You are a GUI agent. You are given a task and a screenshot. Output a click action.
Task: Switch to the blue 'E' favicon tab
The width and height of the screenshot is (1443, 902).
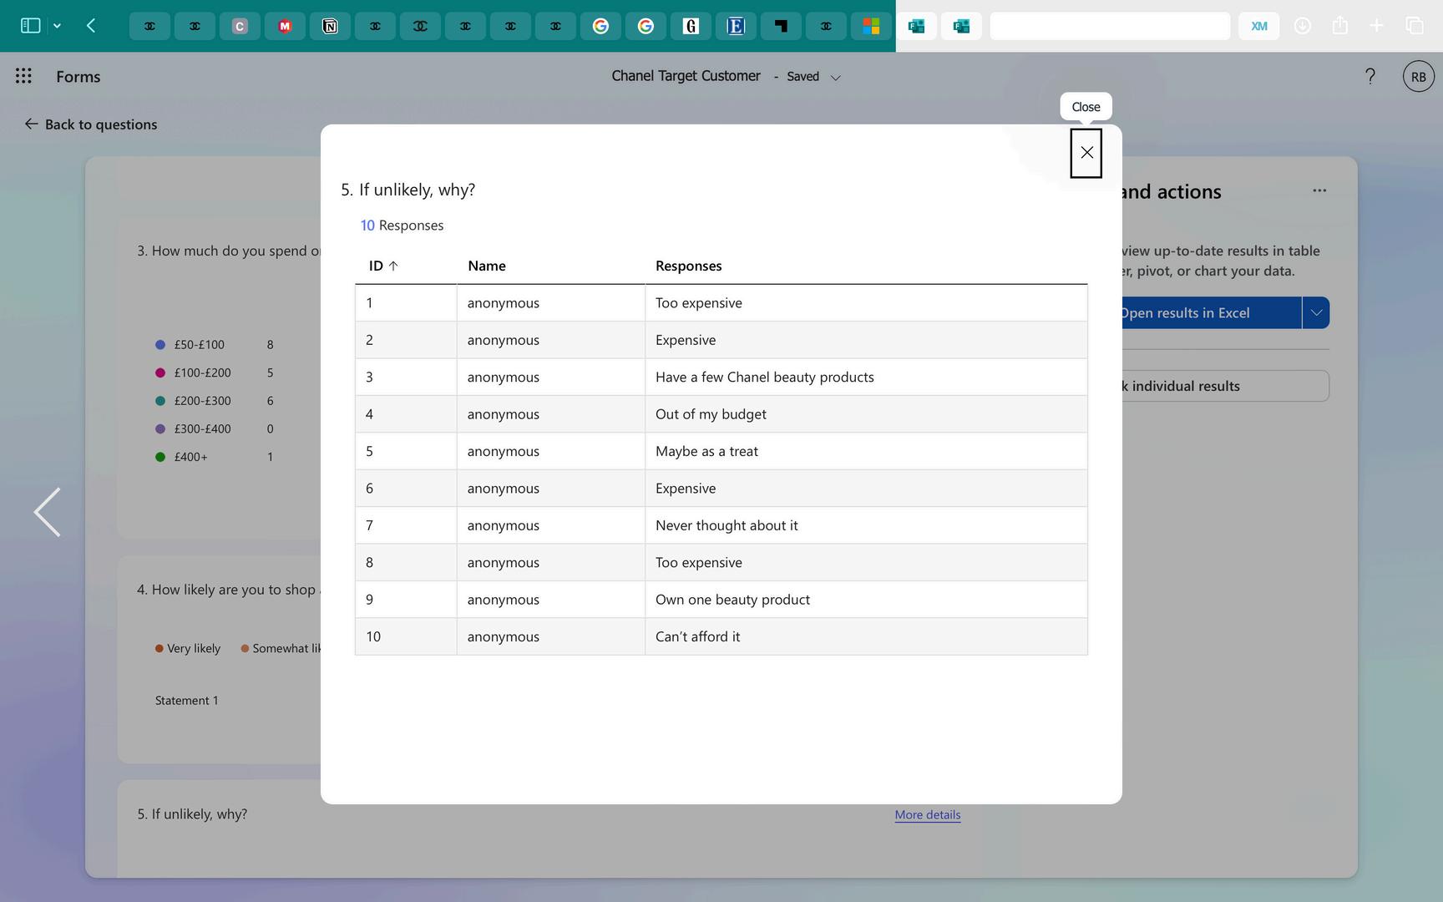pos(736,26)
